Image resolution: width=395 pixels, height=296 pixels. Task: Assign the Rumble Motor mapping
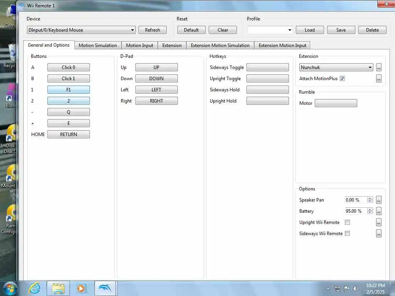[336, 103]
